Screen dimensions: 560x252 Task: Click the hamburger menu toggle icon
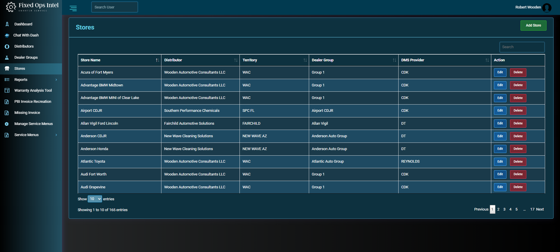pyautogui.click(x=73, y=8)
